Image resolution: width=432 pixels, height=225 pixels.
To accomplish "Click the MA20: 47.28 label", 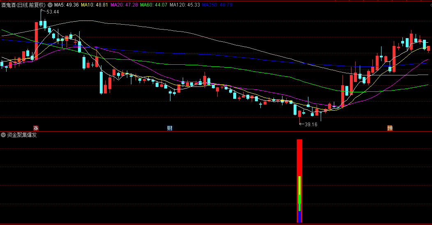I will pos(124,5).
